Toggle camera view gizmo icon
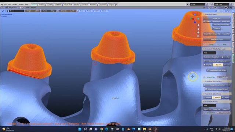235x132 pixels. coord(198,33)
